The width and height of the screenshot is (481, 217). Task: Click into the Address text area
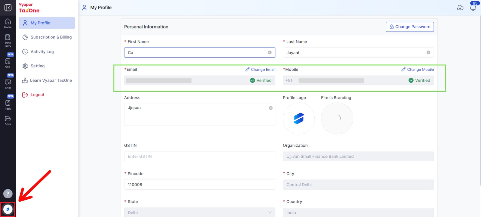200,114
